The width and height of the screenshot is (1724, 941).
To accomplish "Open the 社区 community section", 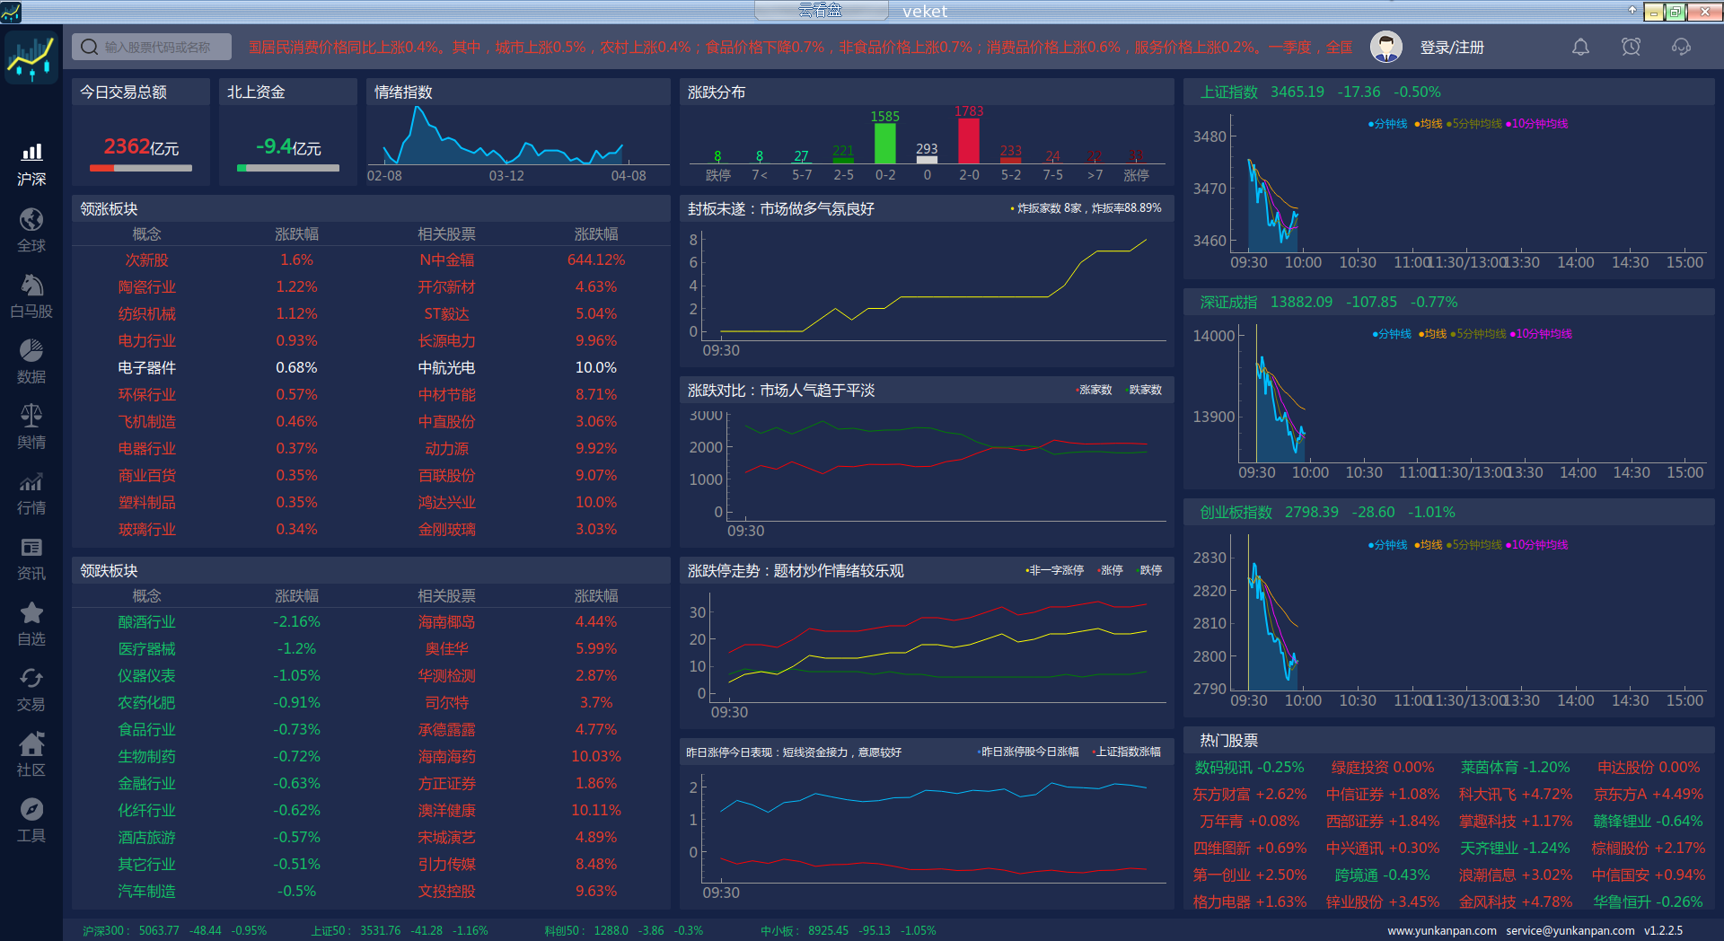I will tap(31, 755).
